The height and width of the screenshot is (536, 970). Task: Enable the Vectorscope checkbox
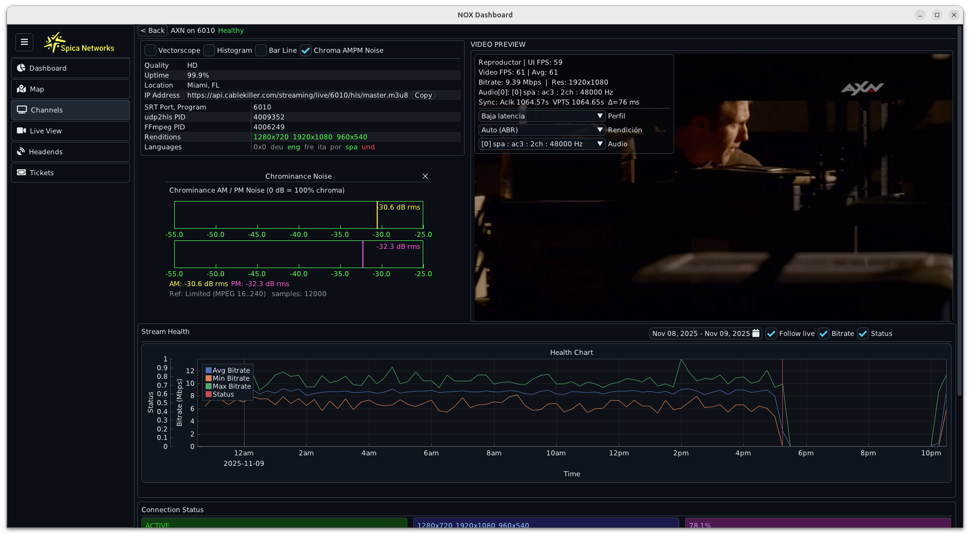(x=150, y=50)
